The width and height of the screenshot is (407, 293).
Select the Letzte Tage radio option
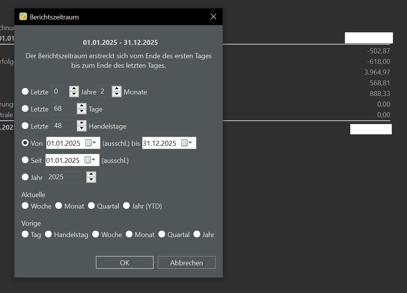25,108
